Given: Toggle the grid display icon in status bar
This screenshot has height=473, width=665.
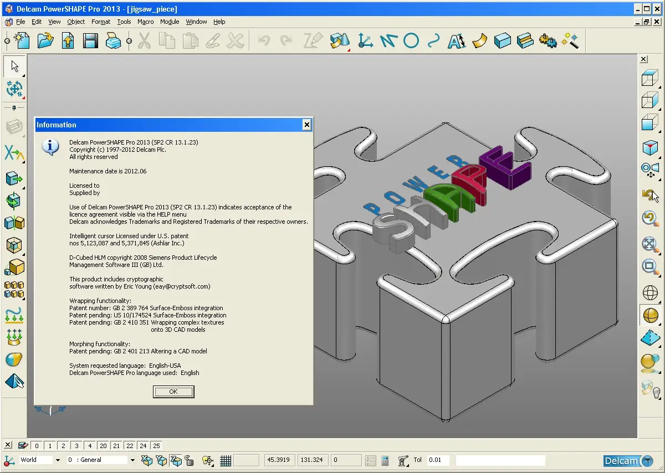Looking at the screenshot, I should click(x=225, y=460).
